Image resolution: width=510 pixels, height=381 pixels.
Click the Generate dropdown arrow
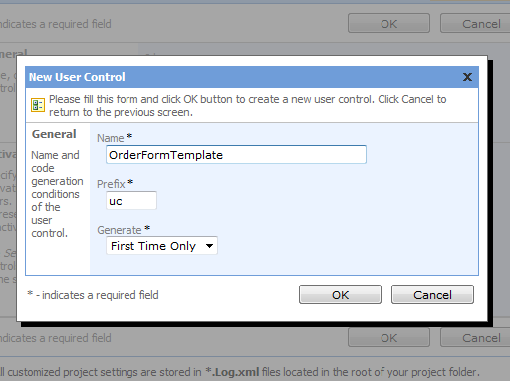tap(209, 246)
